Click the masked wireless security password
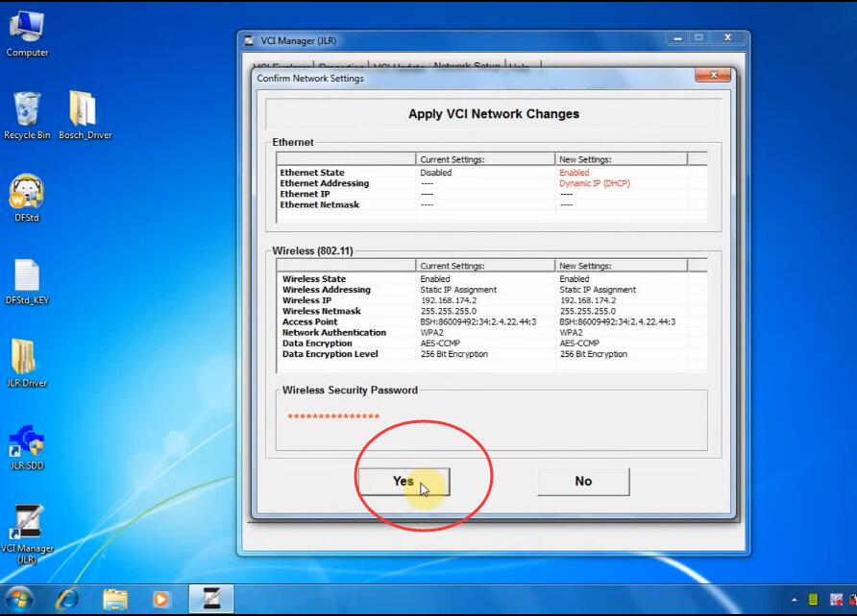This screenshot has height=616, width=857. point(333,416)
